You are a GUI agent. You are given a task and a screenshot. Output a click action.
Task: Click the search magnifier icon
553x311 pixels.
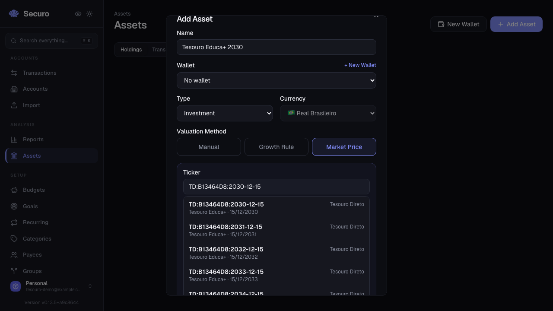(14, 41)
